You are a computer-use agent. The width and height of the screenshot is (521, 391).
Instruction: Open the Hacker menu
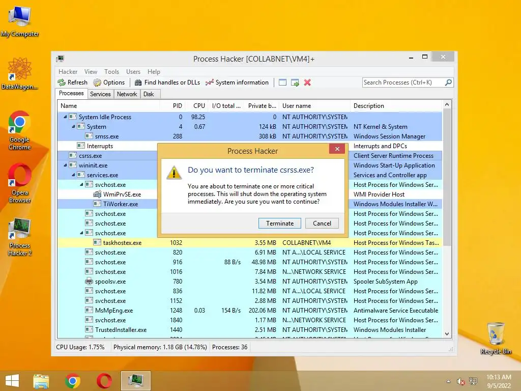point(68,71)
